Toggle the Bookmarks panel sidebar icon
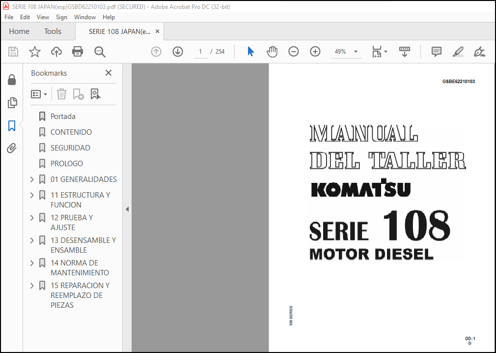 12,126
